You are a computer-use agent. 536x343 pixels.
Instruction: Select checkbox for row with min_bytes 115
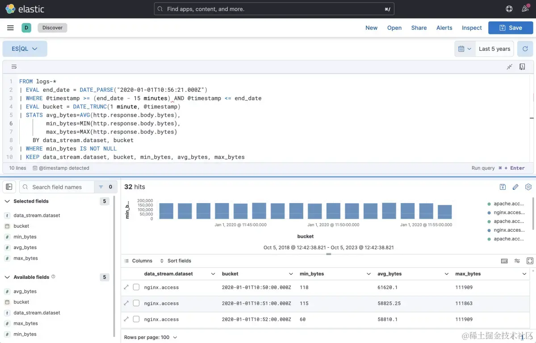coord(136,303)
